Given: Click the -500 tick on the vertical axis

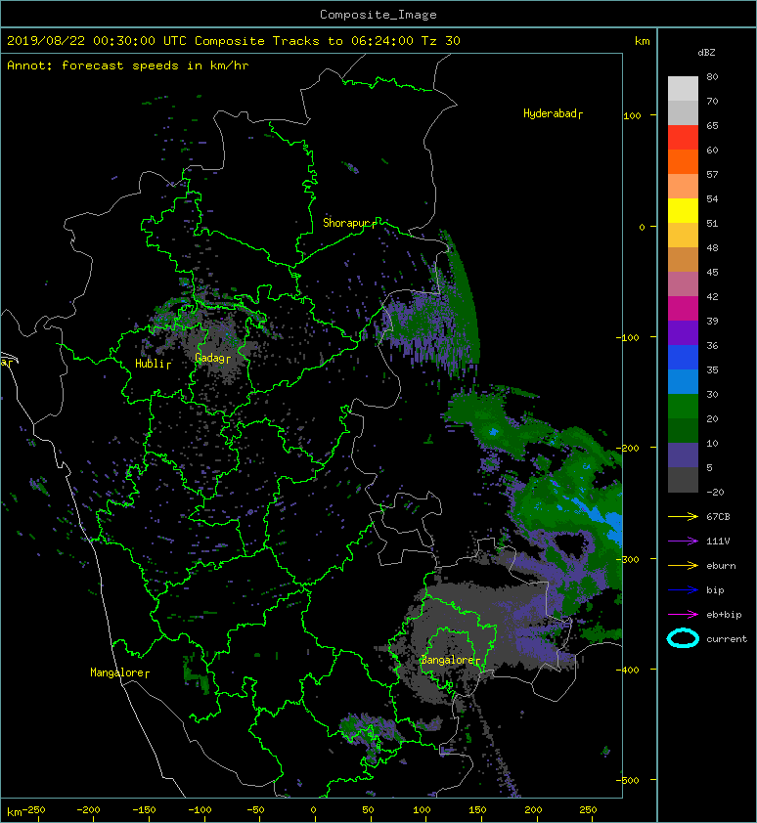Looking at the screenshot, I should coord(628,781).
